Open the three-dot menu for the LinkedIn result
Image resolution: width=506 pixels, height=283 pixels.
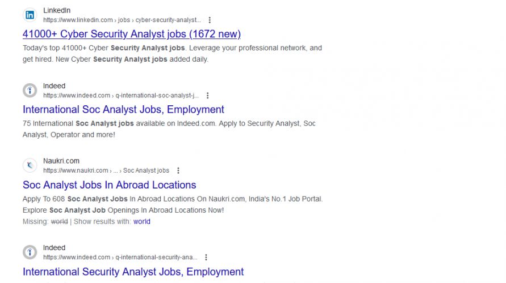210,20
